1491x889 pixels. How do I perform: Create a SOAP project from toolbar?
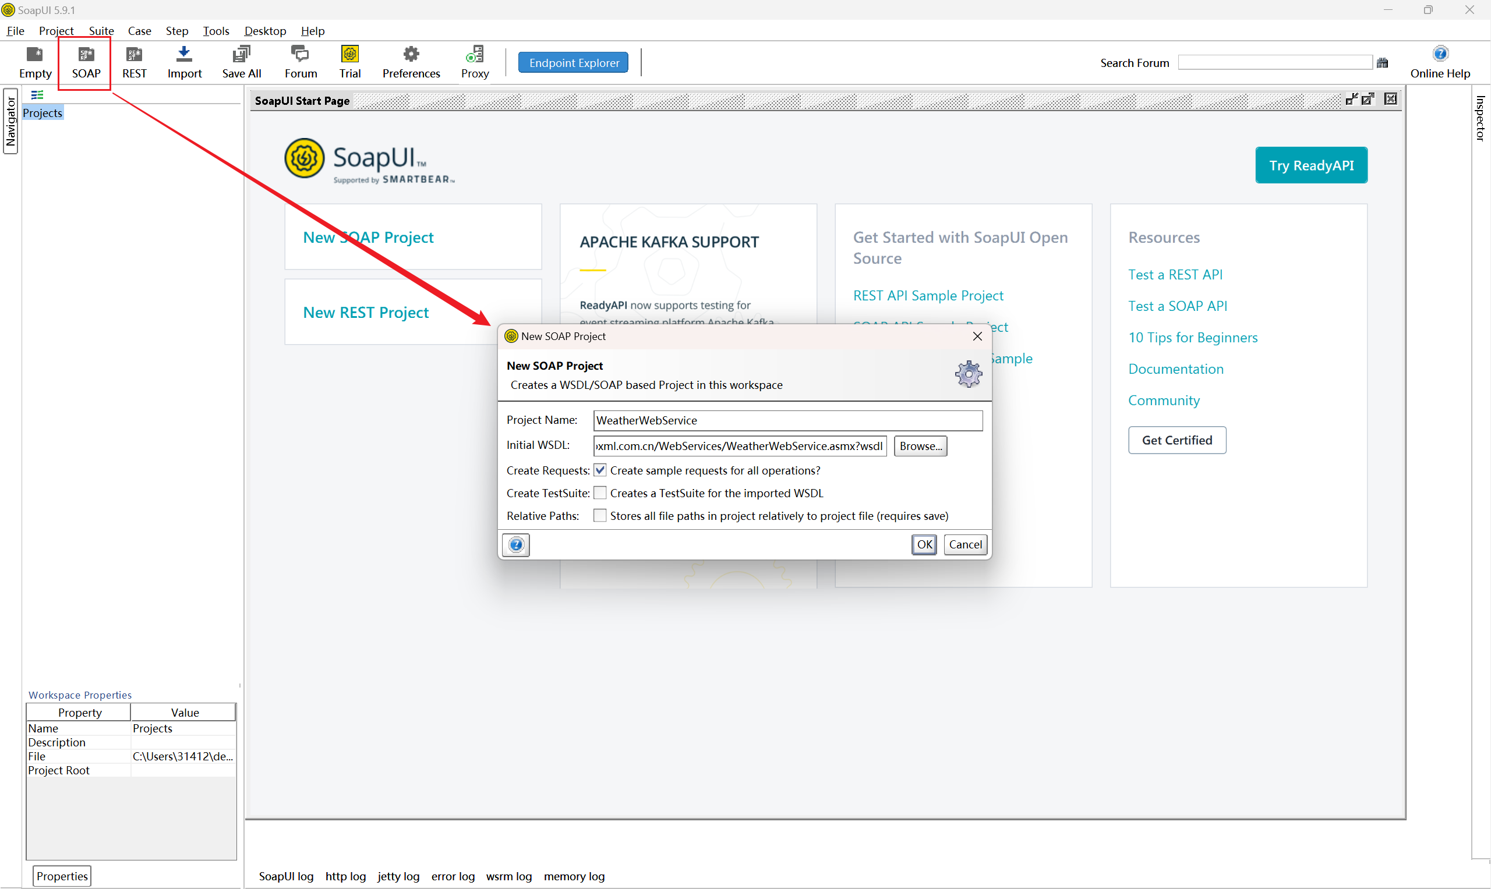pyautogui.click(x=86, y=62)
